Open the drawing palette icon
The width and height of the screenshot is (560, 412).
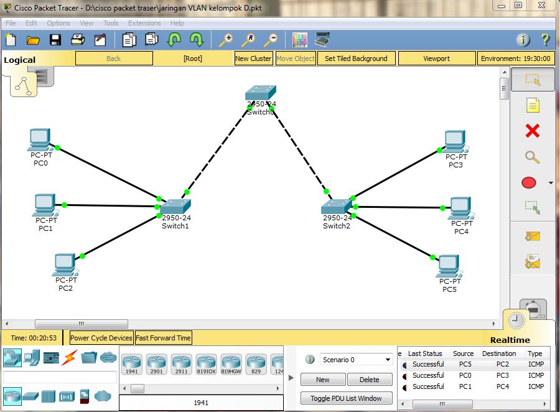(300, 40)
